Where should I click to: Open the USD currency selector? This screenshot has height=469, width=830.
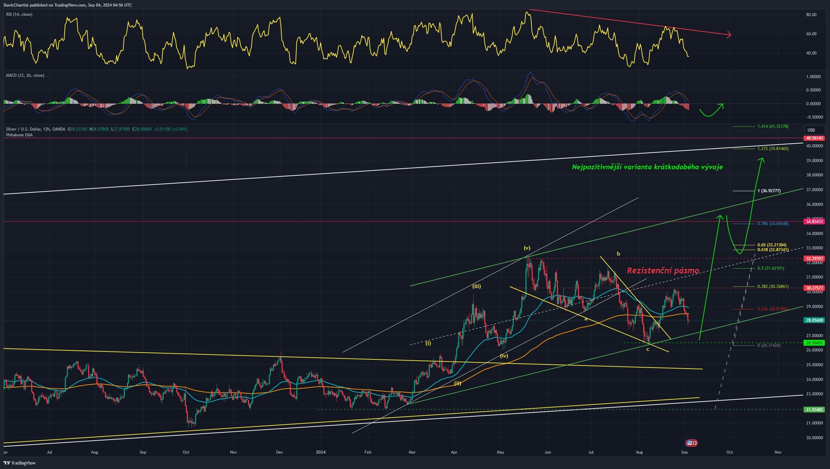coord(815,130)
